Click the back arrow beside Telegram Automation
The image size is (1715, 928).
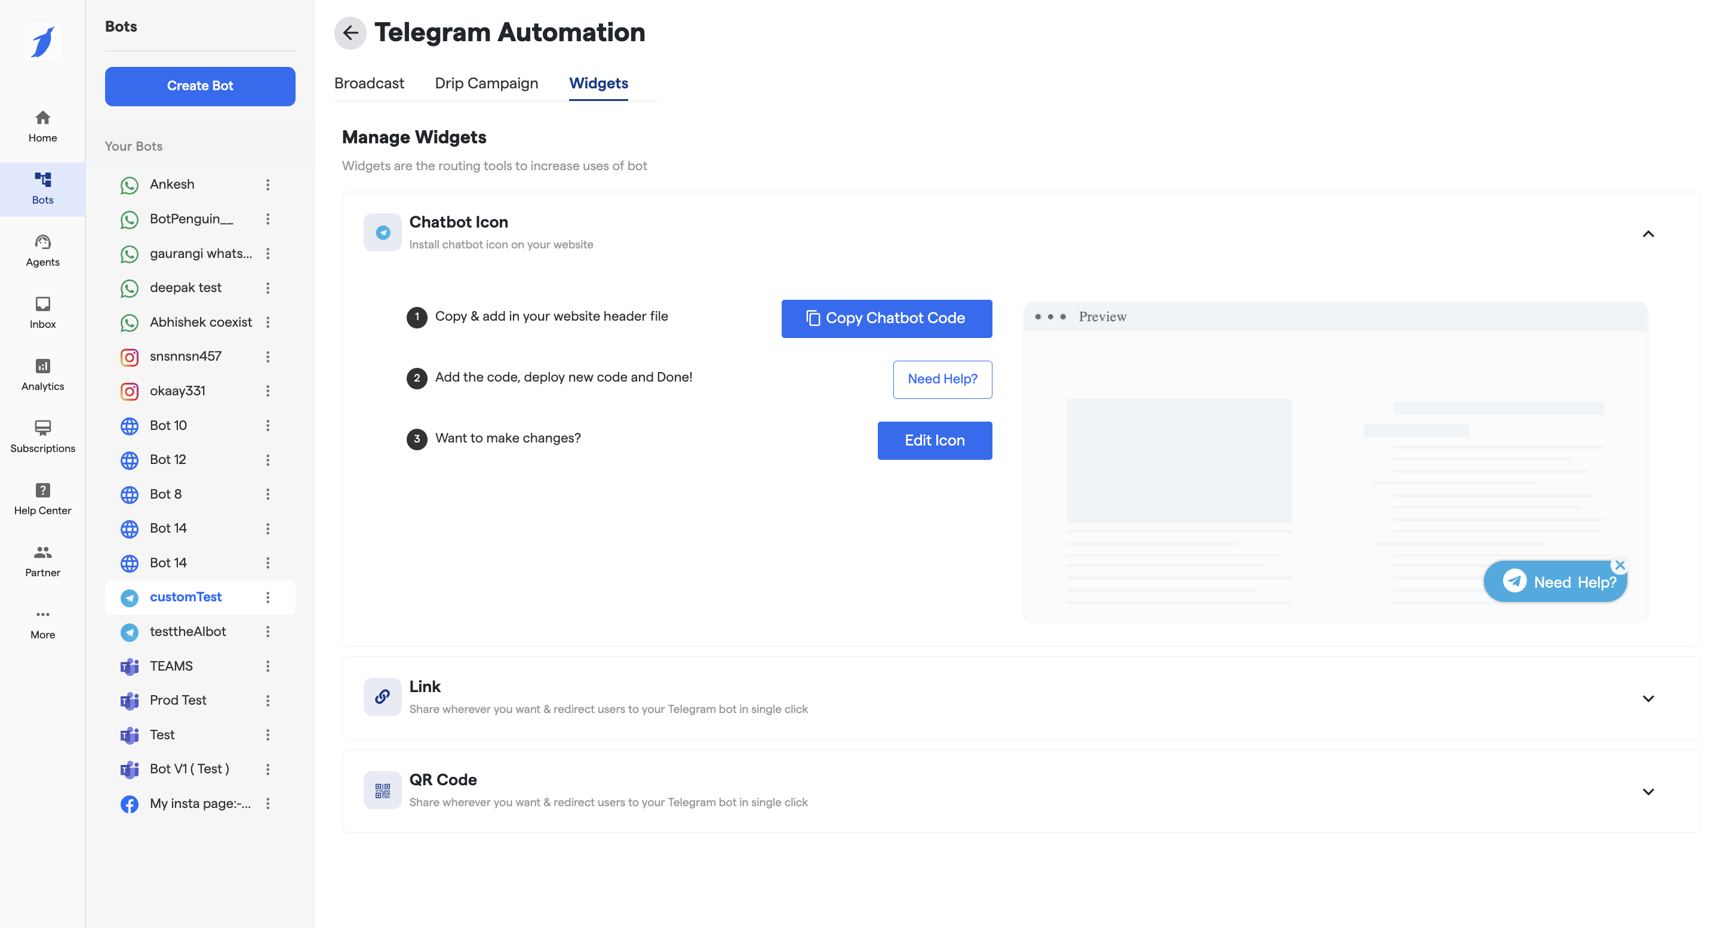point(350,33)
